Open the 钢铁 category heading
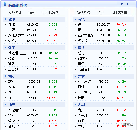137x130 pixels. [81, 48]
